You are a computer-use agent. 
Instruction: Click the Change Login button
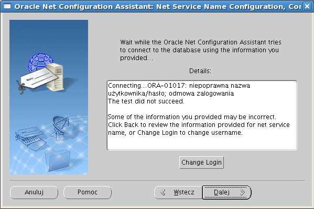(x=201, y=162)
